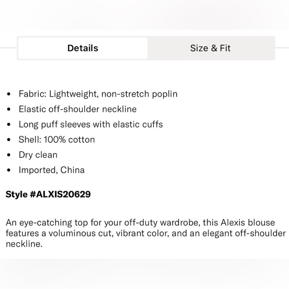This screenshot has width=289, height=289.
Task: Click the ampersand in Size & Fit tab
Action: click(x=214, y=48)
